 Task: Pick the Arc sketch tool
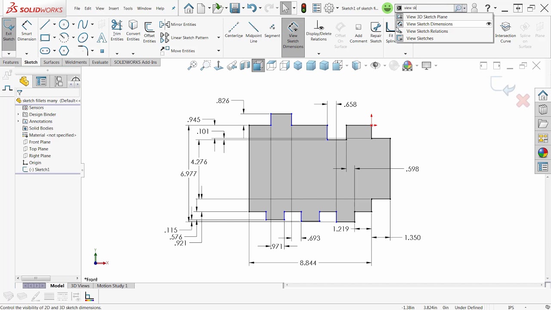pos(64,38)
